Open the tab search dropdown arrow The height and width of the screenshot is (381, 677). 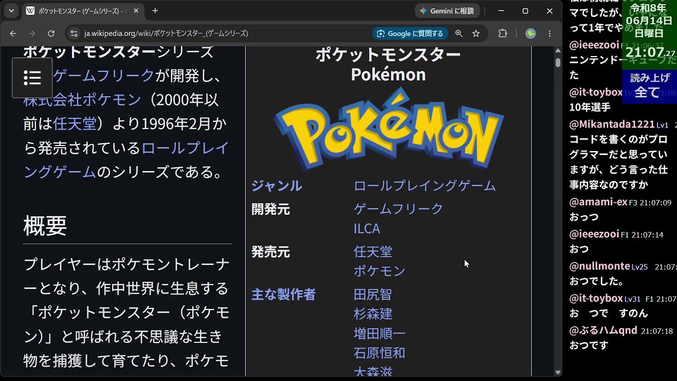(11, 11)
